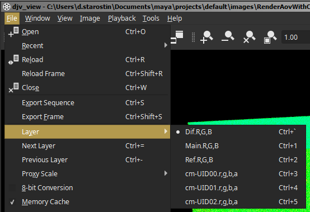Click the zoom reset magnifier toolbar icon

click(249, 37)
